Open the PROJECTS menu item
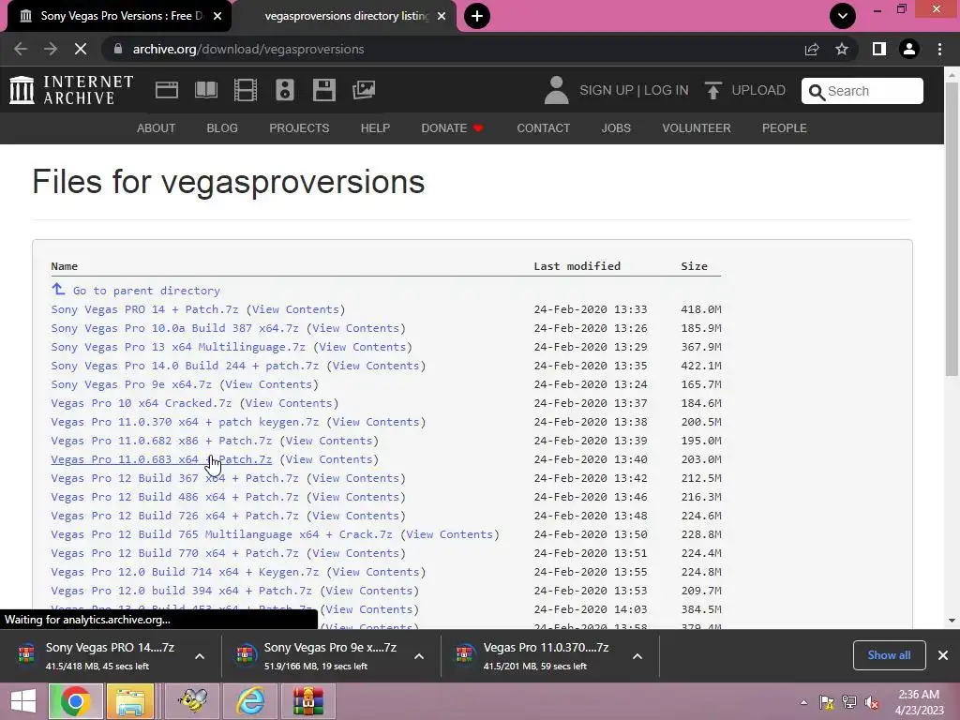Viewport: 960px width, 720px height. coord(299,127)
